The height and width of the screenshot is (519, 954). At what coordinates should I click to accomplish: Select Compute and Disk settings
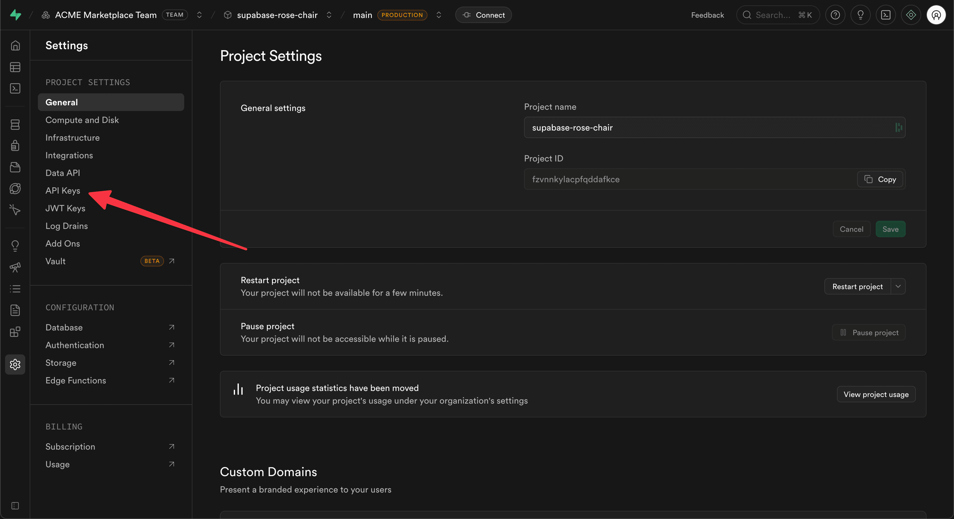tap(82, 120)
